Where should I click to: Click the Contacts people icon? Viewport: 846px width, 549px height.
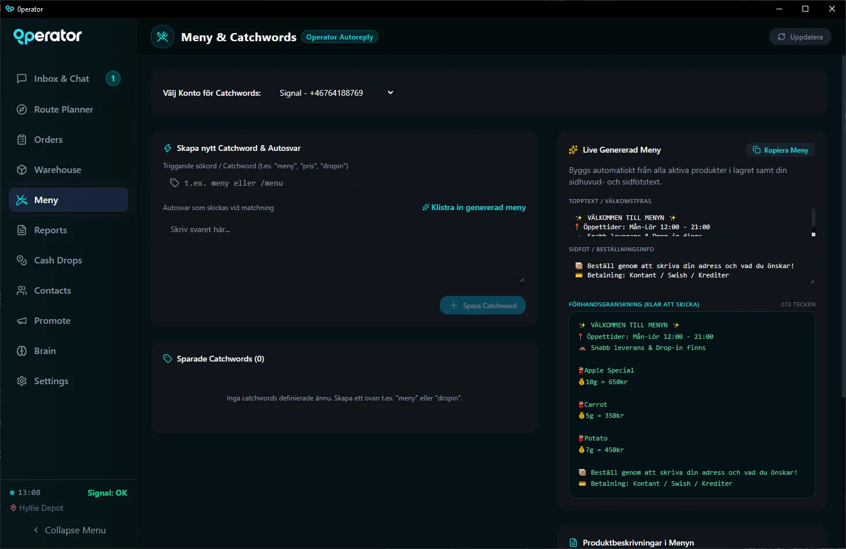[22, 290]
